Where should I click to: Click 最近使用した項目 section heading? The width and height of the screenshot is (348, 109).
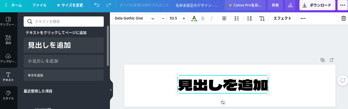tap(38, 91)
